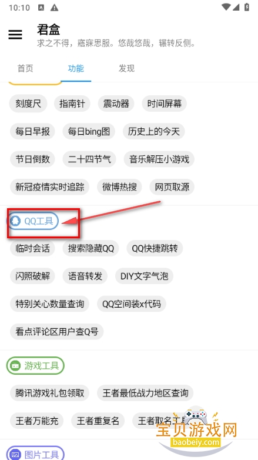Tap the picture tools image icon
The width and height of the screenshot is (258, 460).
[15, 455]
